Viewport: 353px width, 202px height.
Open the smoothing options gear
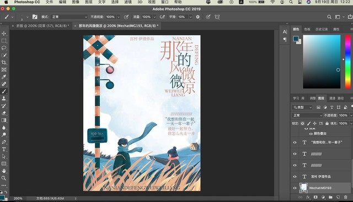point(198,17)
